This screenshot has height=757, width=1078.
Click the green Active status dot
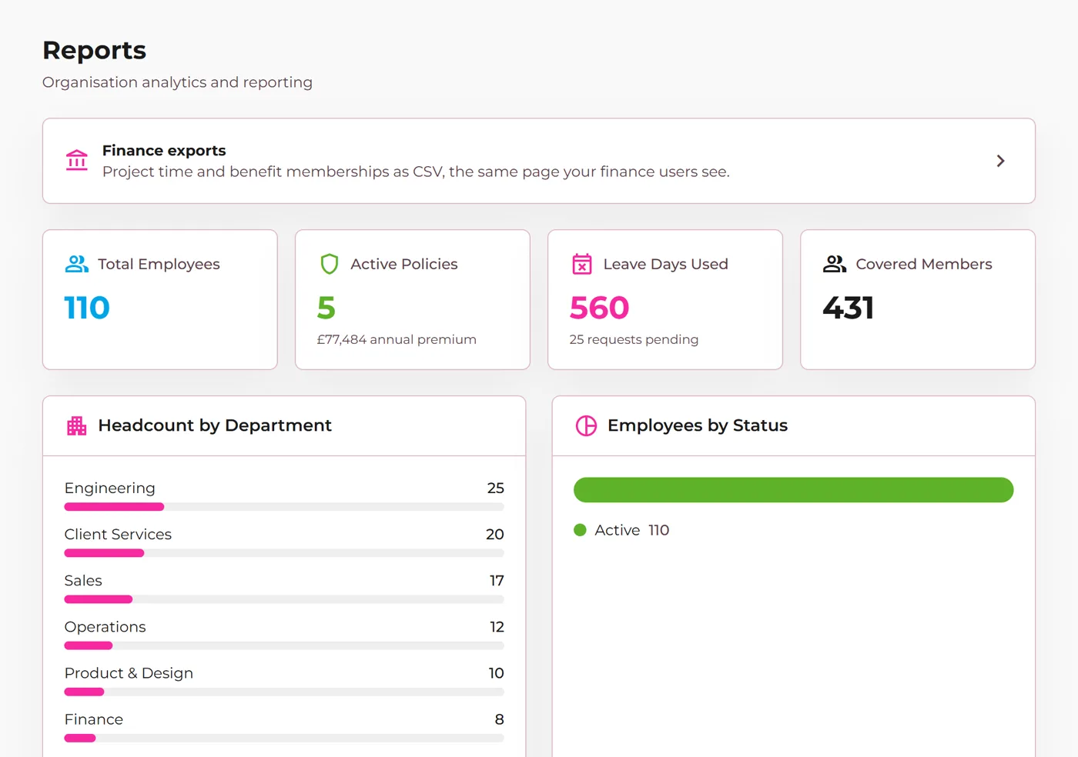(x=581, y=530)
